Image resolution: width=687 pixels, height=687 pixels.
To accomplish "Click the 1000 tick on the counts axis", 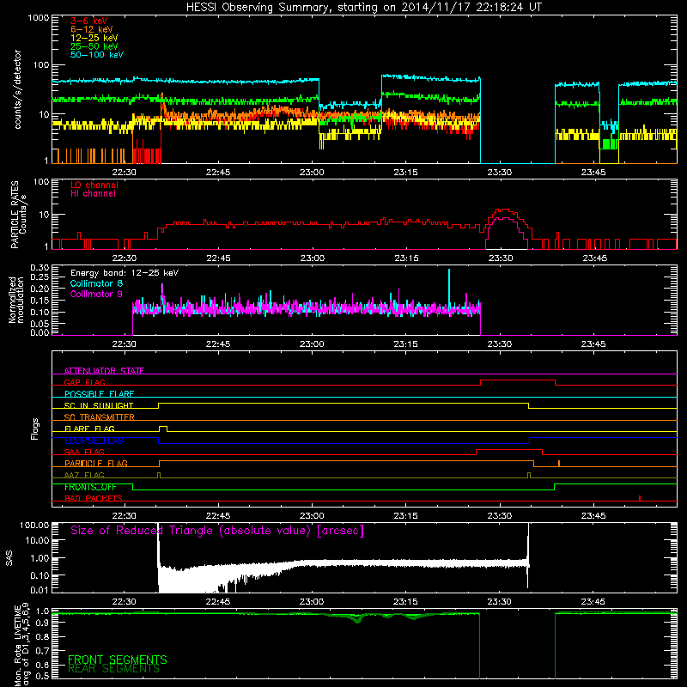I will tap(39, 17).
